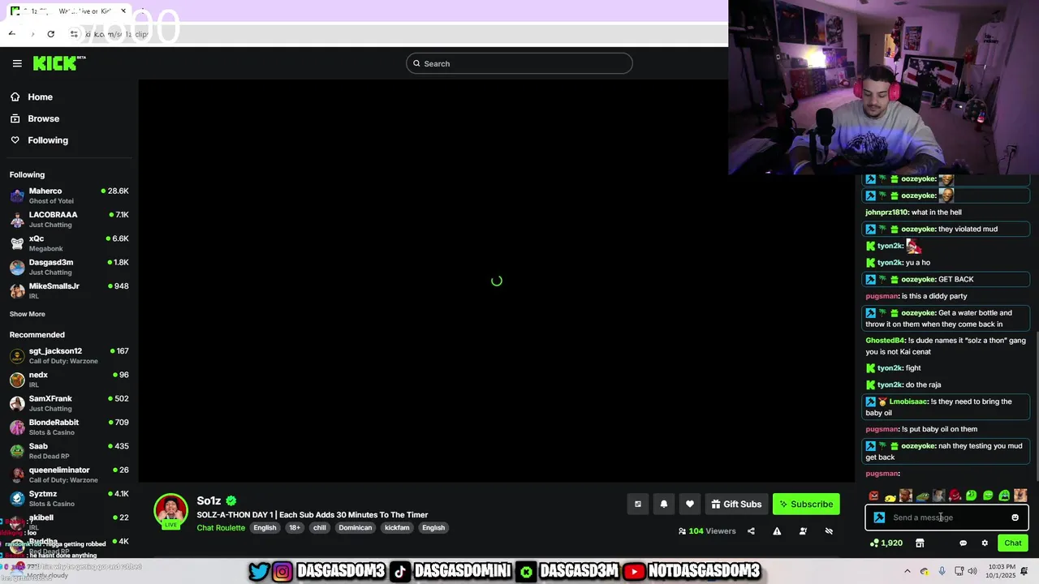Insert the red Knuckles emote
The height and width of the screenshot is (584, 1039).
[x=955, y=496]
